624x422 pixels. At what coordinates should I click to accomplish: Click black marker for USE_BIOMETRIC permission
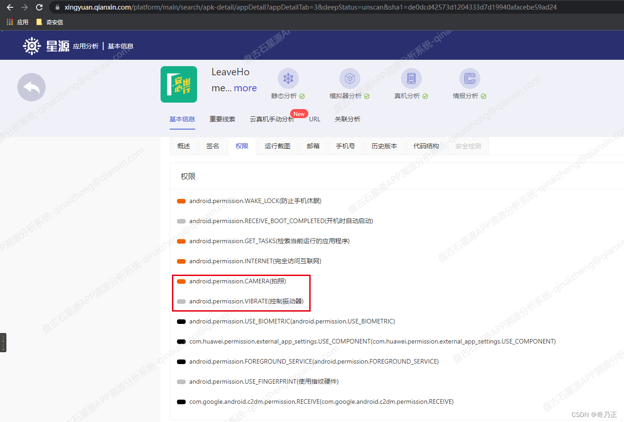(181, 322)
